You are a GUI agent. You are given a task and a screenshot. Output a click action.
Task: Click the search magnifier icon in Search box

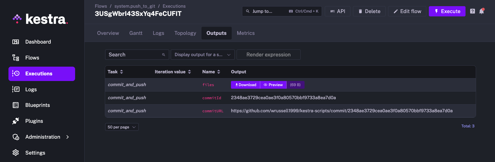pos(164,55)
